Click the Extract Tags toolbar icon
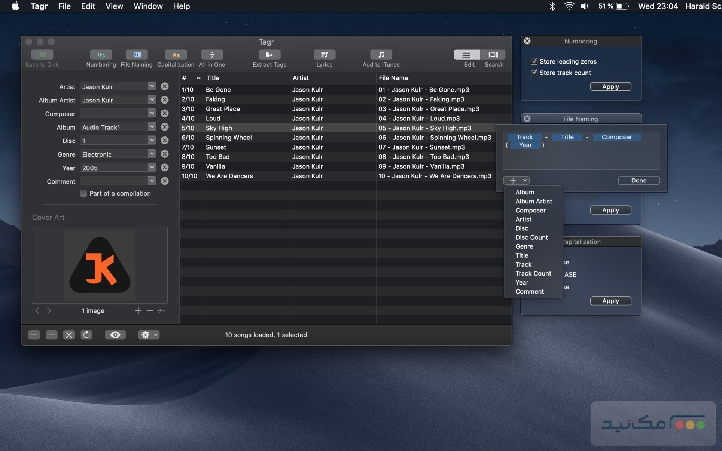The image size is (722, 451). tap(269, 55)
